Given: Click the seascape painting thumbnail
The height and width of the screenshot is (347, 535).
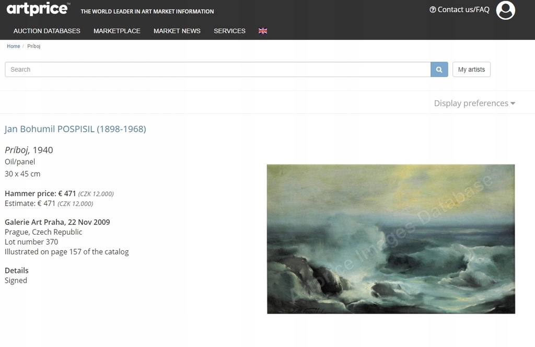Looking at the screenshot, I should [x=391, y=239].
